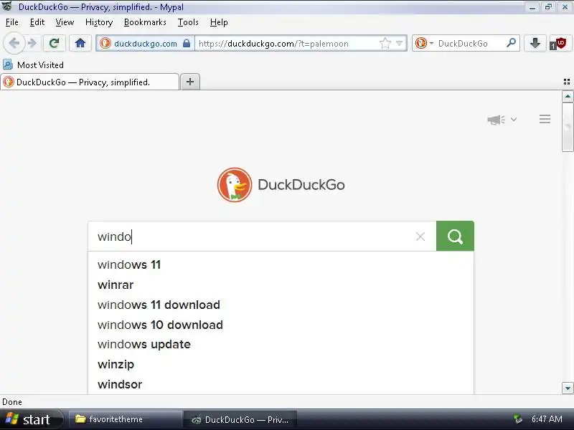
Task: Bookmark this page with the star icon
Action: click(x=385, y=44)
